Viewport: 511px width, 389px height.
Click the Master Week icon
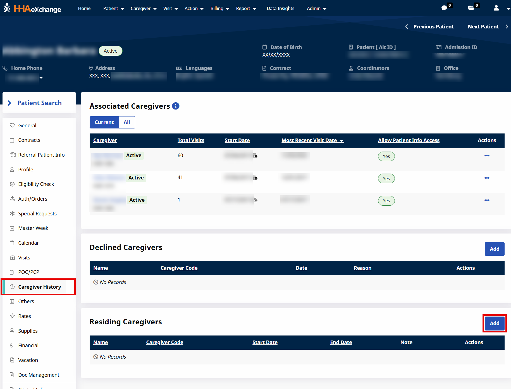[x=12, y=228]
